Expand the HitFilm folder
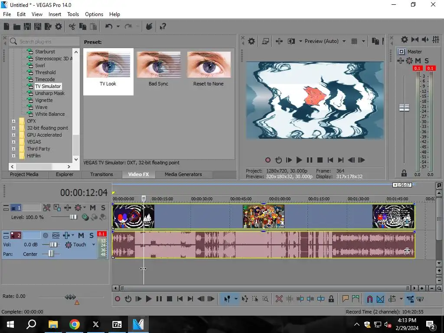Viewport: 444px width, 333px height. tap(13, 156)
